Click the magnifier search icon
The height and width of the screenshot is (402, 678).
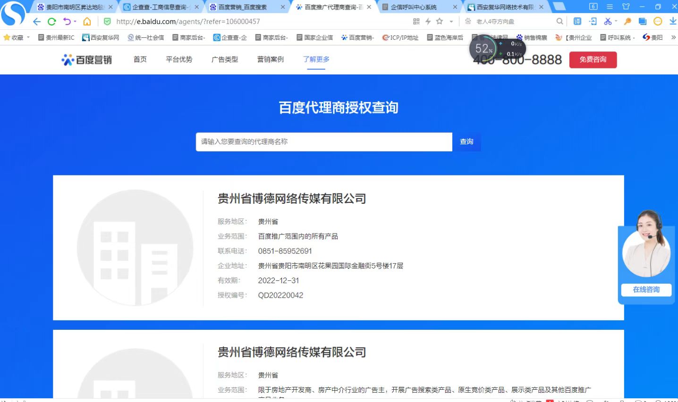click(x=559, y=21)
